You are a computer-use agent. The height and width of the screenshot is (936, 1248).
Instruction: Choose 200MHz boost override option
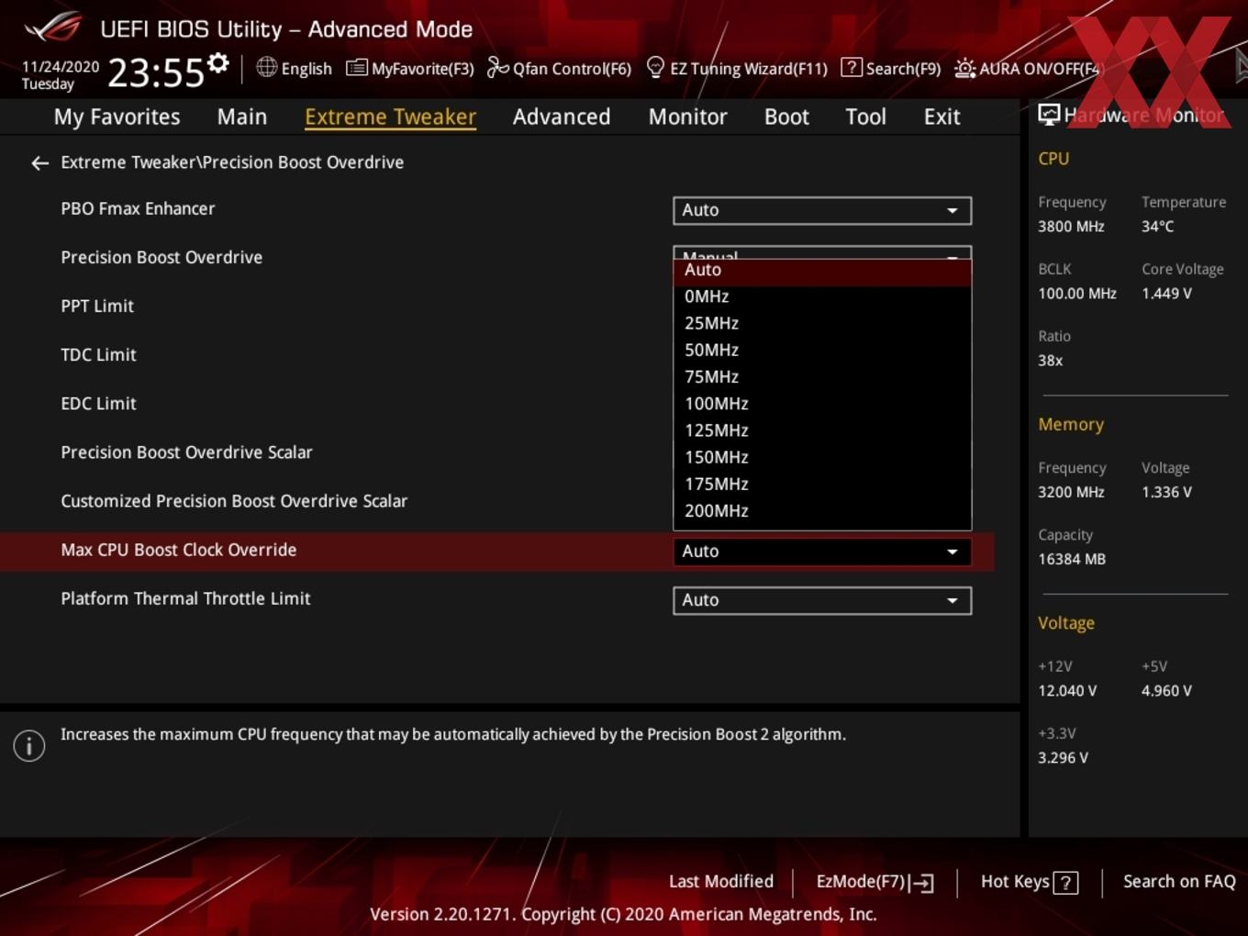pos(822,510)
